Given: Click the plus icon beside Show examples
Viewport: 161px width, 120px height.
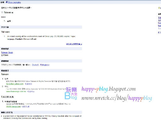Looking at the screenshot, I should (x=7, y=2).
